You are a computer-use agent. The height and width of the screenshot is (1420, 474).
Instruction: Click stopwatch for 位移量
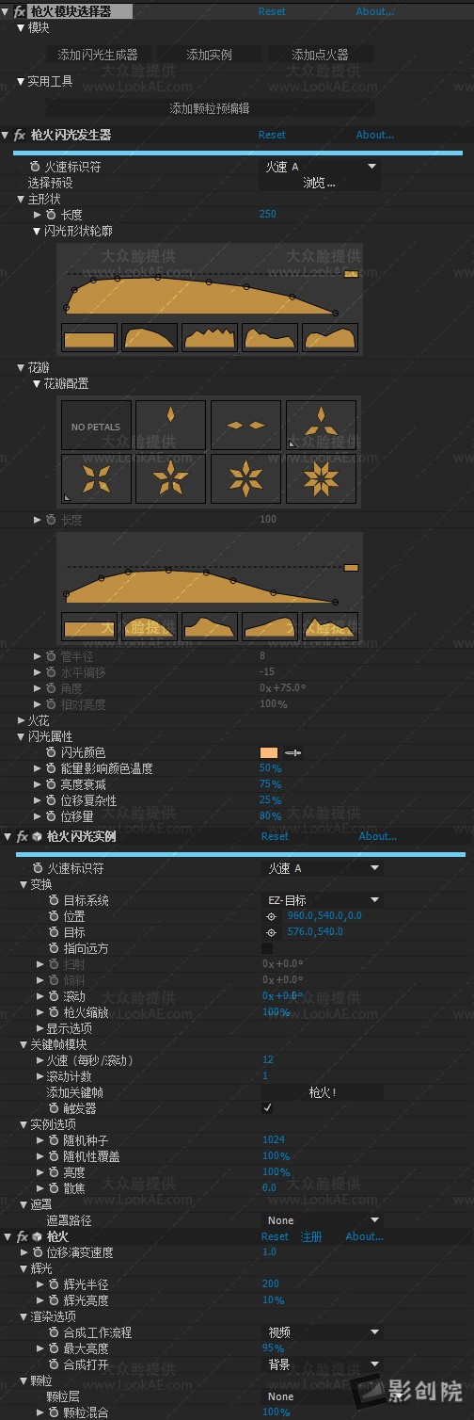(x=52, y=816)
